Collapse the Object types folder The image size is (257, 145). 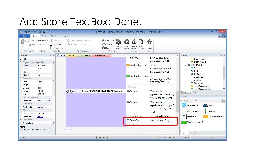186,65
